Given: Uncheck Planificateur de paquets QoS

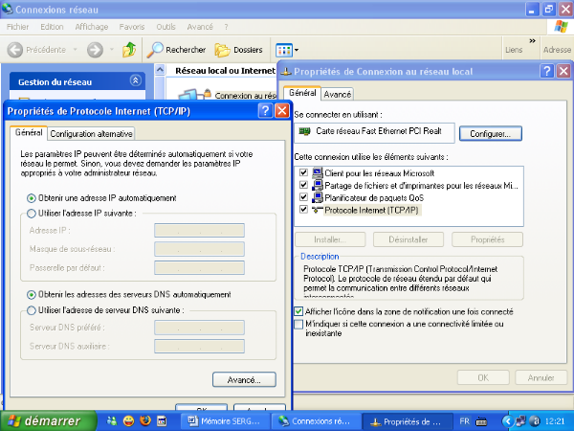Looking at the screenshot, I should pyautogui.click(x=304, y=197).
